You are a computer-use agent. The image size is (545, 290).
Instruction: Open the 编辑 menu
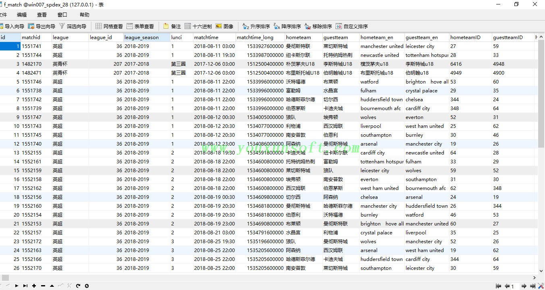[x=22, y=15]
